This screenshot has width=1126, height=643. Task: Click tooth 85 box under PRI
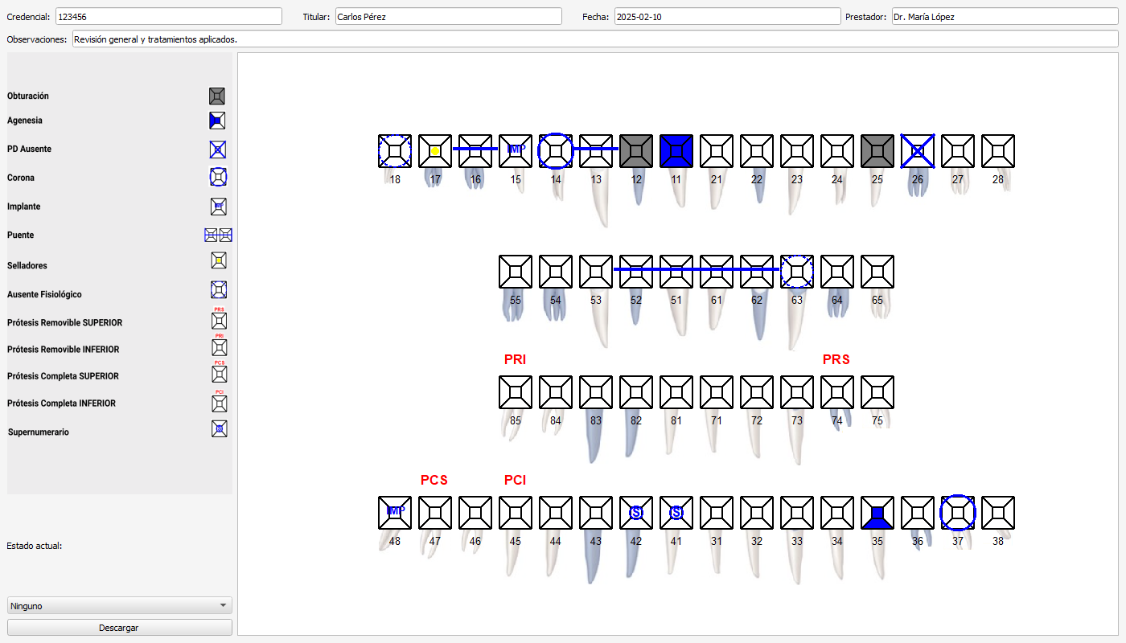(x=516, y=392)
